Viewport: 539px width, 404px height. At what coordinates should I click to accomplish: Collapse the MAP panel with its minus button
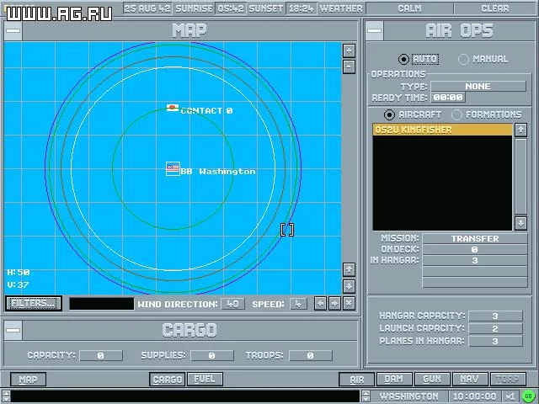13,30
